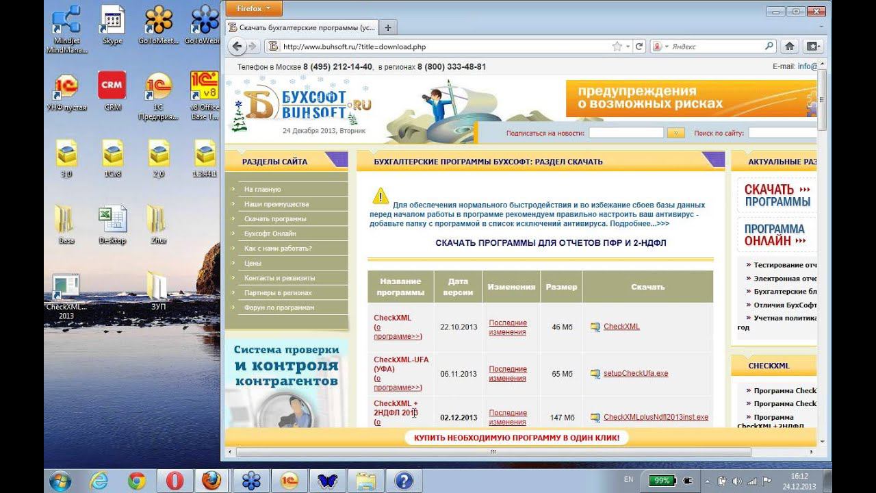Image resolution: width=876 pixels, height=493 pixels.
Task: Select the Скачать бухгалтерские программы tab
Action: pyautogui.click(x=301, y=27)
